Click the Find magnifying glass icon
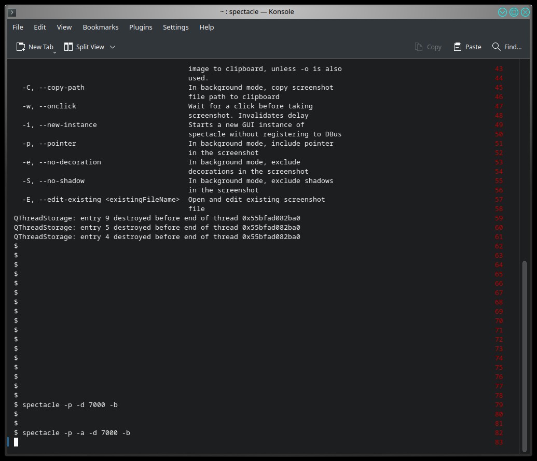 coord(496,47)
